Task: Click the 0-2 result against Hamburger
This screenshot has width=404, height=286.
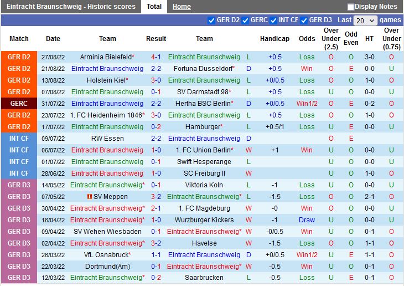Action: (156, 127)
